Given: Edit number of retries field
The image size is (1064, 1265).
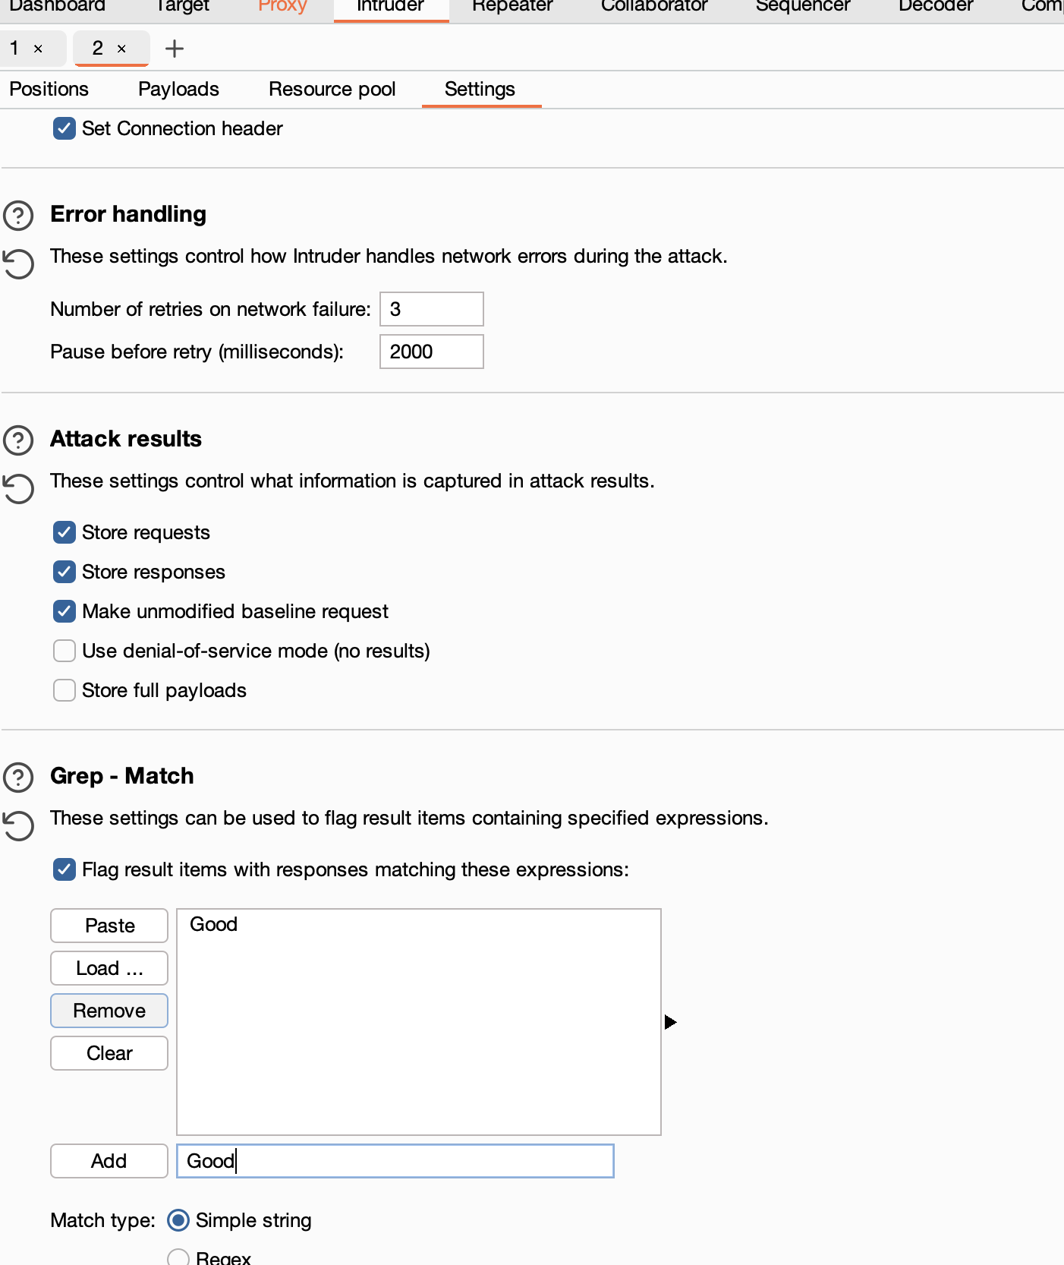Looking at the screenshot, I should [432, 309].
